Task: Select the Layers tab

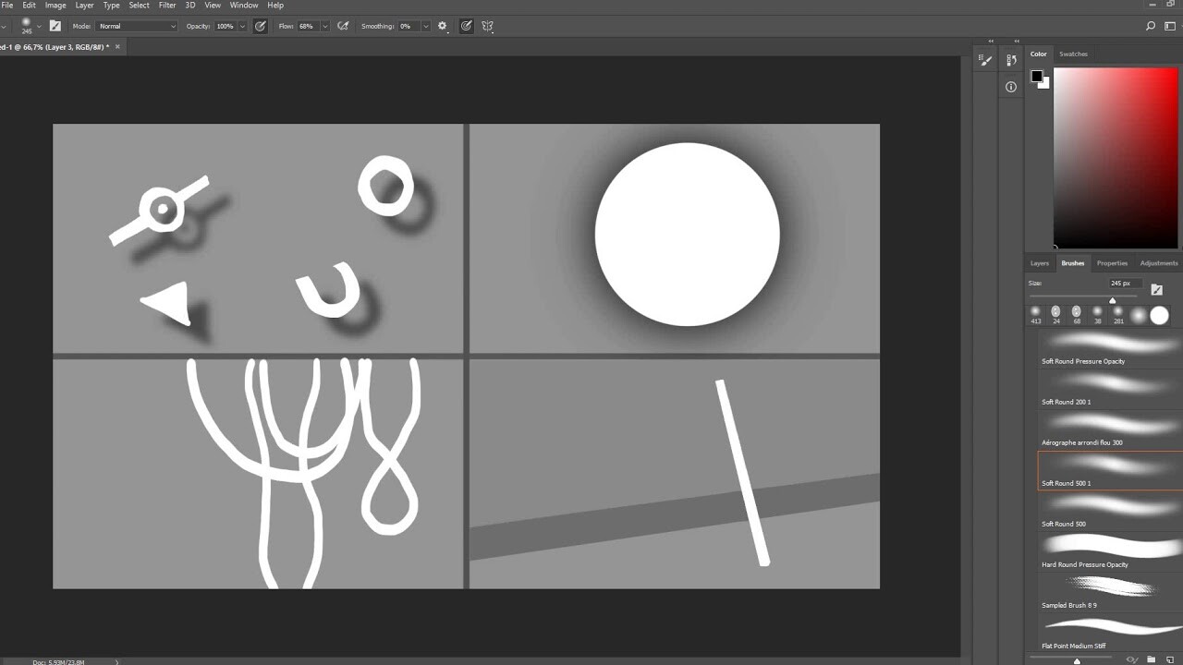Action: tap(1039, 263)
